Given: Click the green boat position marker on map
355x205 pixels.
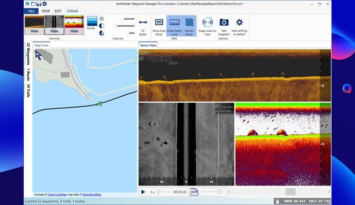Looking at the screenshot, I should [x=99, y=104].
